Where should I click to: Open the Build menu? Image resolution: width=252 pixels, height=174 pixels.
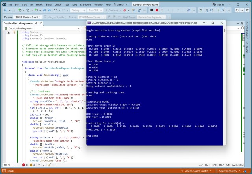click(48, 4)
